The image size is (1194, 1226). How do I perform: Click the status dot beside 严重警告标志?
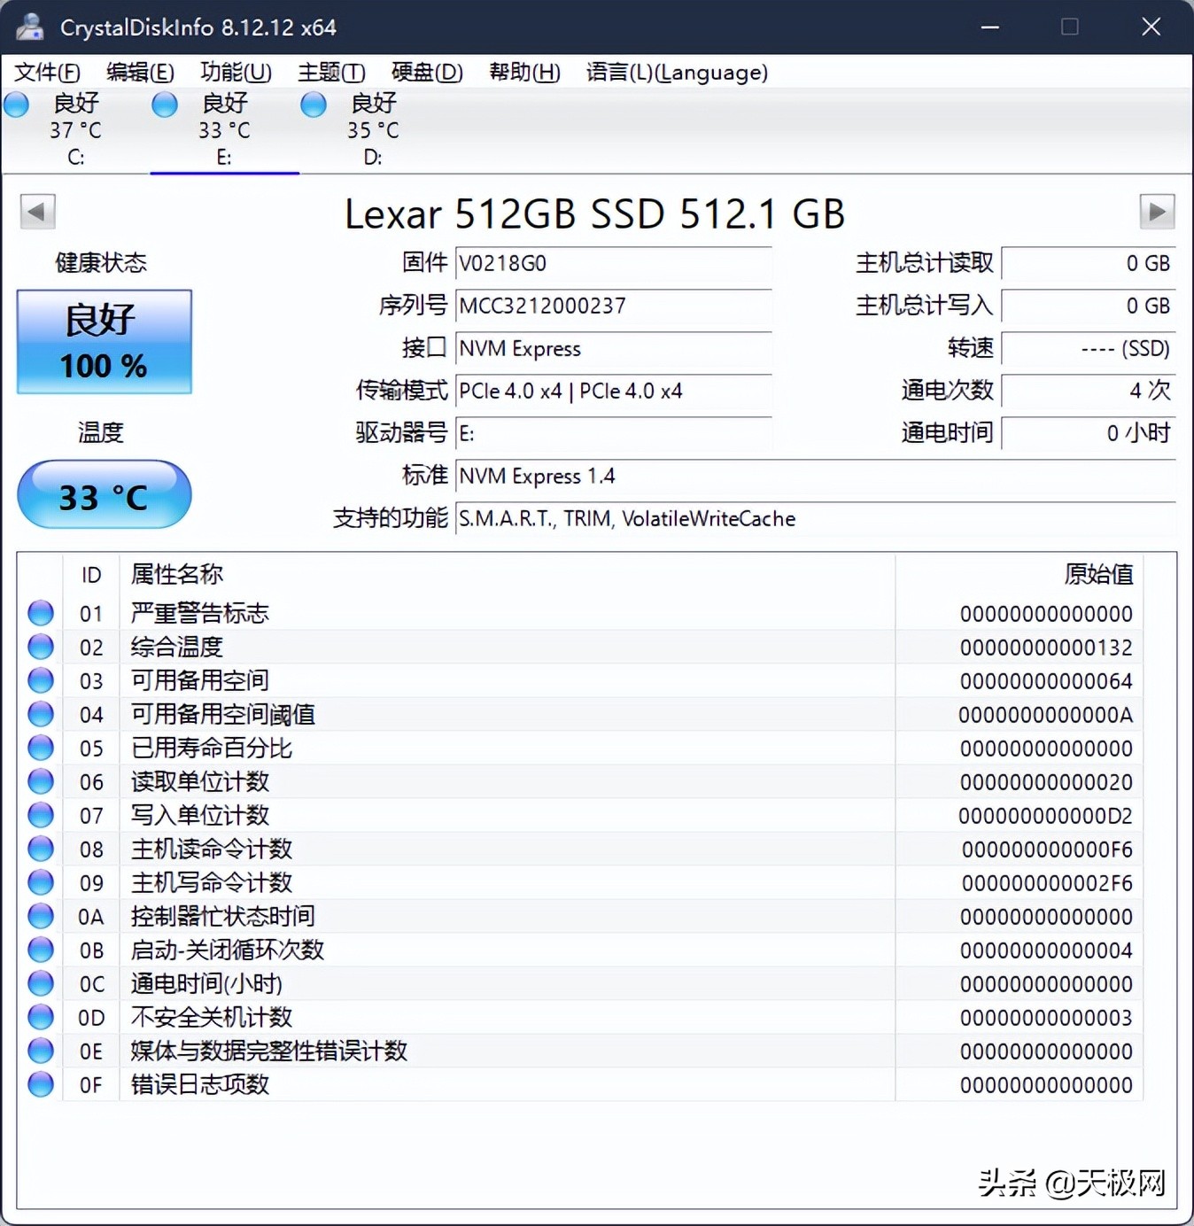coord(40,612)
